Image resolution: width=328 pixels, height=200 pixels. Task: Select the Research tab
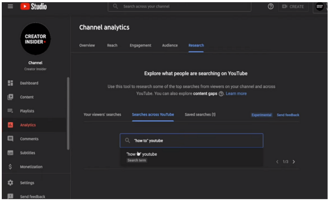coord(196,45)
